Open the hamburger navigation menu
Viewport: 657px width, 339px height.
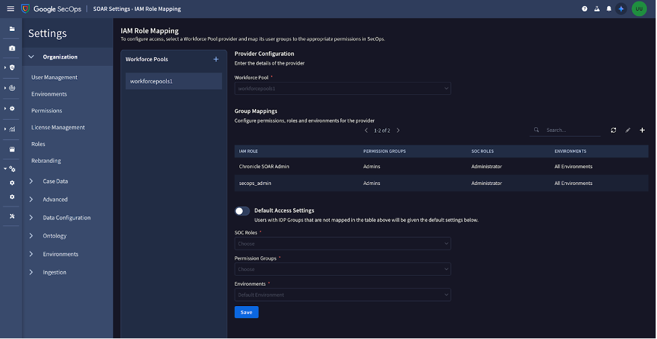point(10,9)
